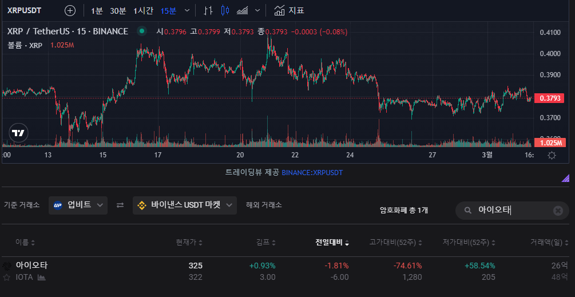Click the XRPUSDT symbol name
The height and width of the screenshot is (297, 575).
point(24,11)
